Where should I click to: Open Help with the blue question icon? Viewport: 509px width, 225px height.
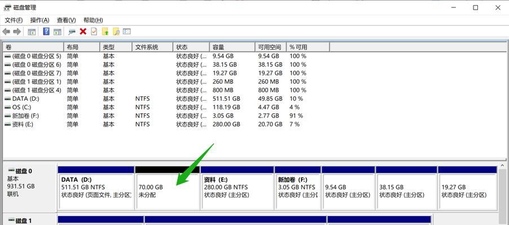pyautogui.click(x=46, y=31)
